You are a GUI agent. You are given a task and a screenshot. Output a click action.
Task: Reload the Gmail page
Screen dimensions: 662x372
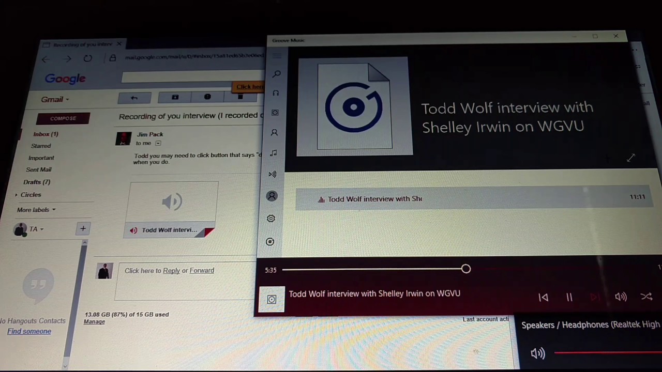pos(87,58)
